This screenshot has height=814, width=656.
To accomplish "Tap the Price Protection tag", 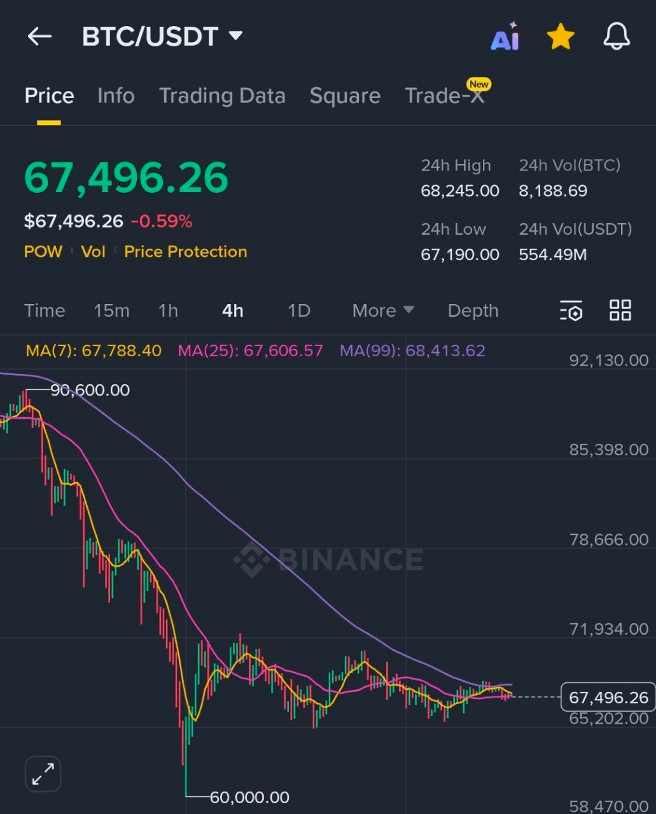I will [185, 252].
